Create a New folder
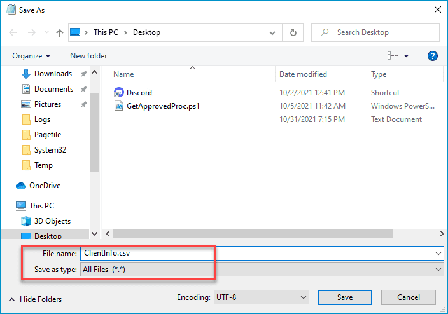Screen dimensions: 448x314 tap(88, 56)
